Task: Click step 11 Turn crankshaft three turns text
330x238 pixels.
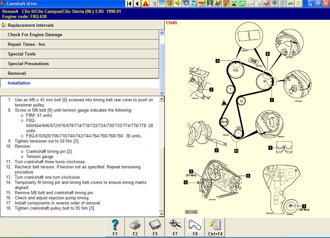Action: (50, 162)
